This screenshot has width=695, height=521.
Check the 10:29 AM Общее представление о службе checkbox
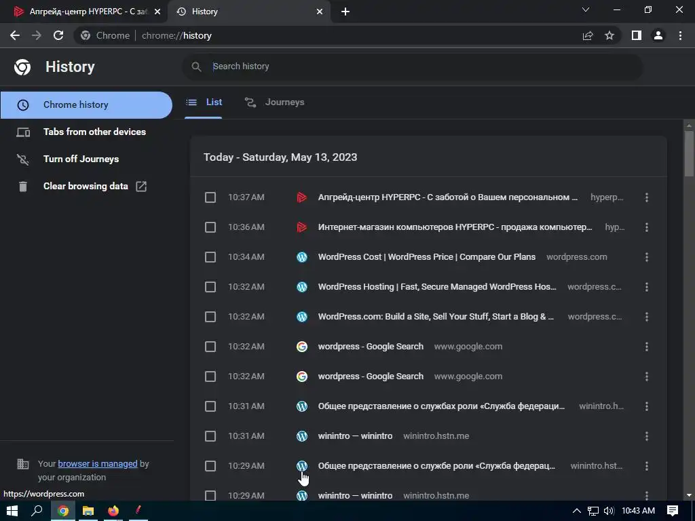point(210,466)
